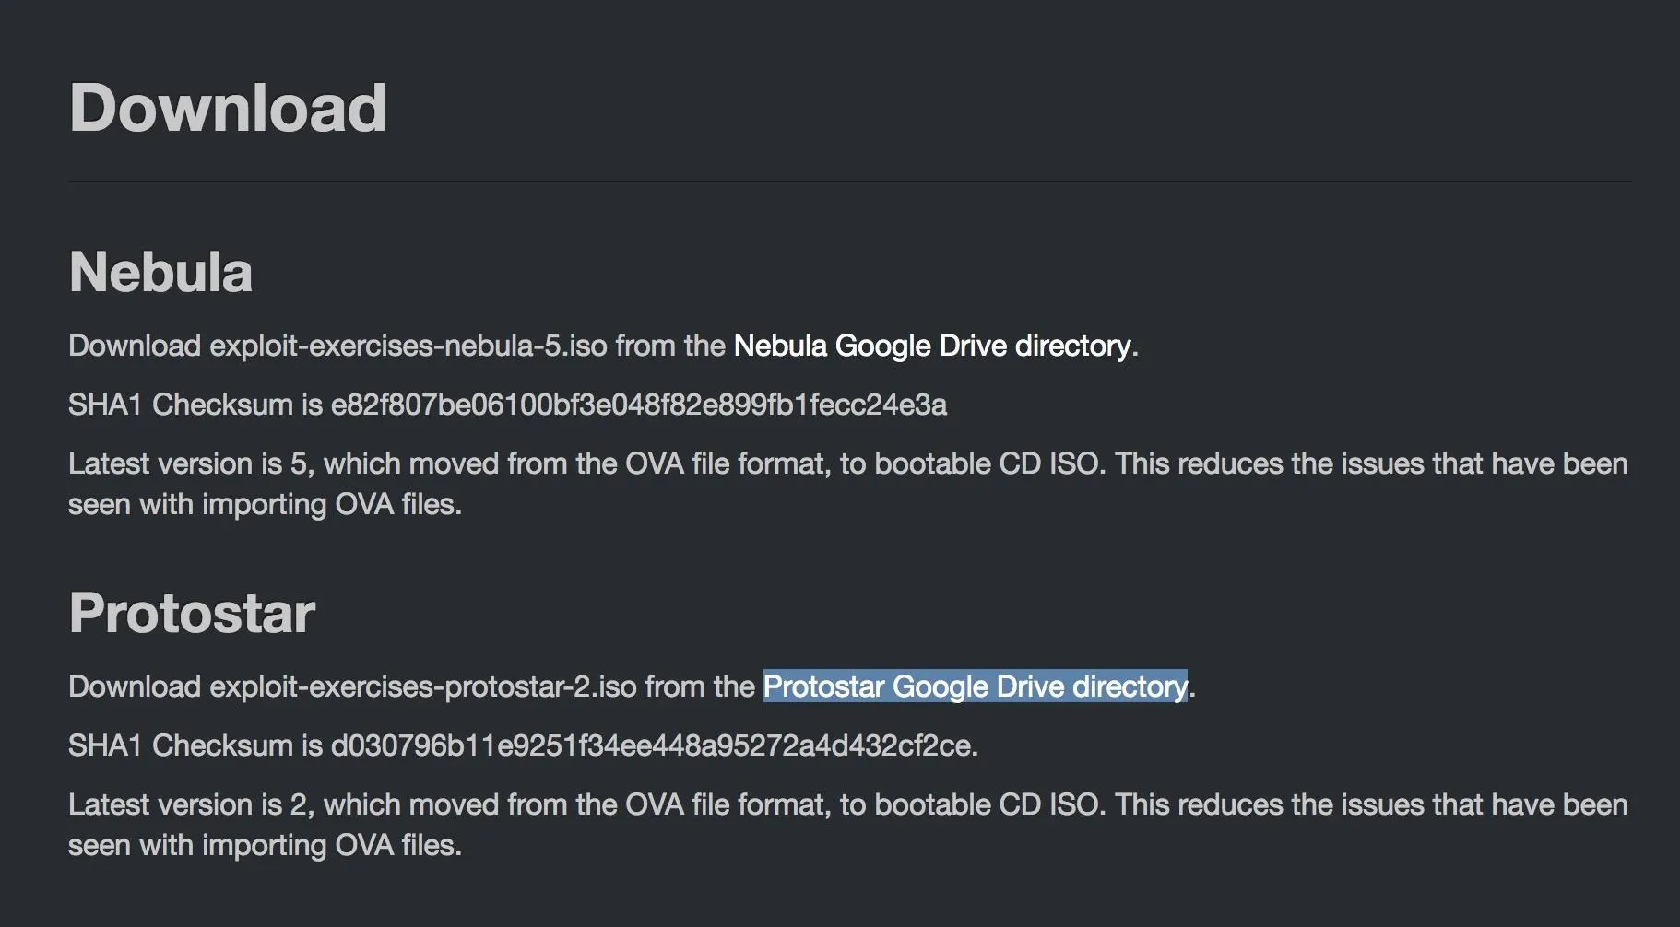Viewport: 1680px width, 927px height.
Task: Click the Protostar section heading
Action: tap(192, 613)
